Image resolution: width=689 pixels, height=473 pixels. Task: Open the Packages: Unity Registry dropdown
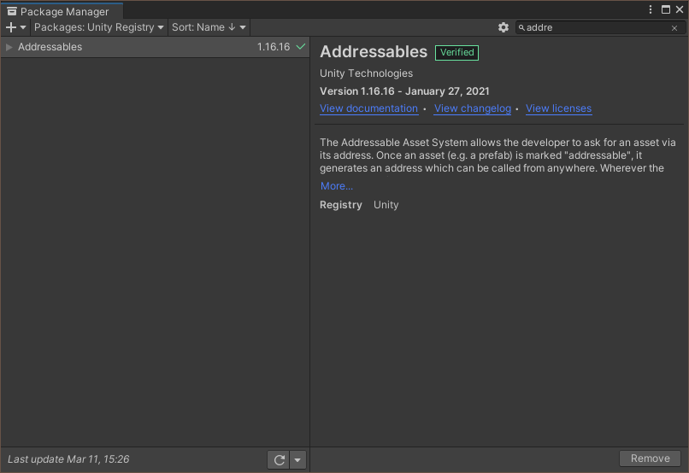tap(99, 27)
